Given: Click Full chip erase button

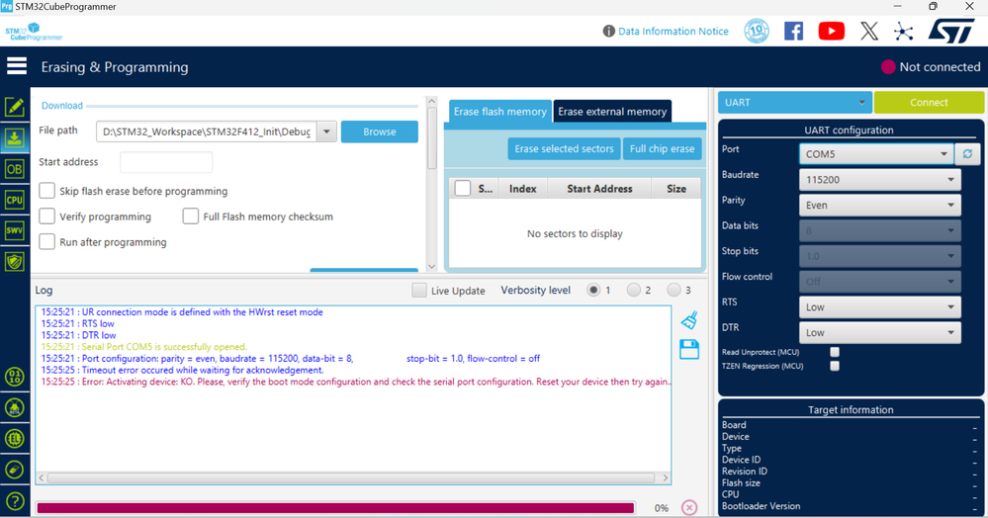Looking at the screenshot, I should pyautogui.click(x=662, y=148).
